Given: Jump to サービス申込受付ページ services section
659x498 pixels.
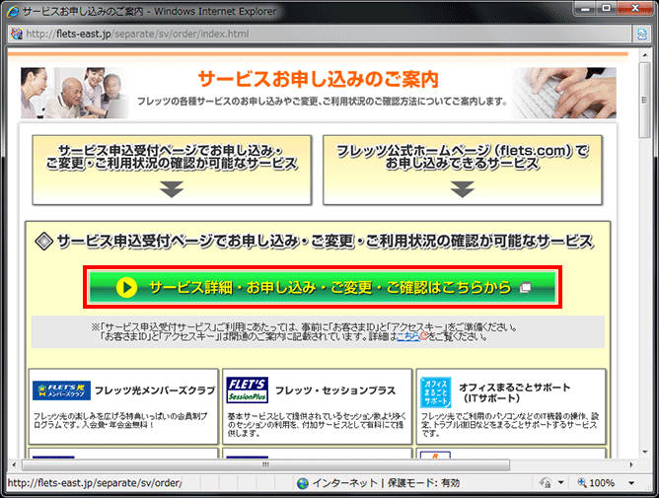Looking at the screenshot, I should [x=172, y=170].
